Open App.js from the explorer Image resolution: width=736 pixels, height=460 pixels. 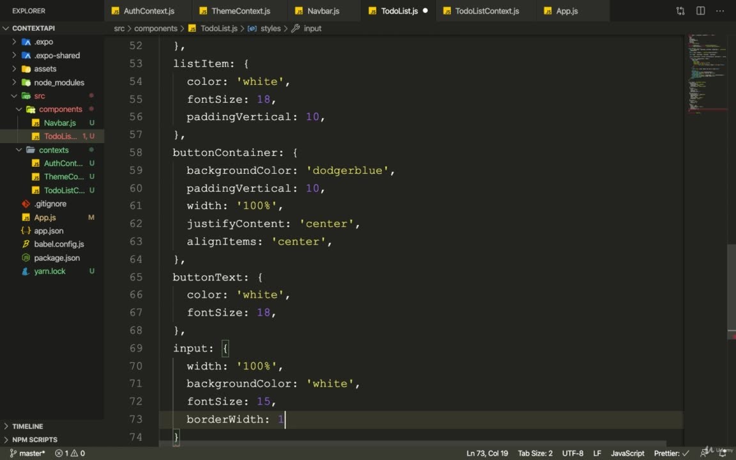coord(45,217)
